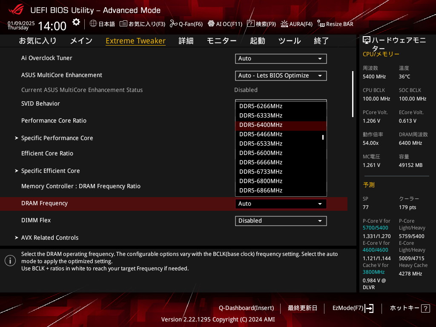Open ASUS MultiCore Enhancement dropdown
The image size is (436, 327).
point(281,75)
